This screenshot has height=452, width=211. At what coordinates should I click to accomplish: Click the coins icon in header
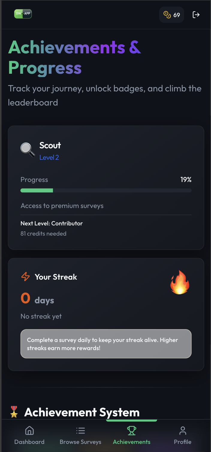(x=167, y=15)
